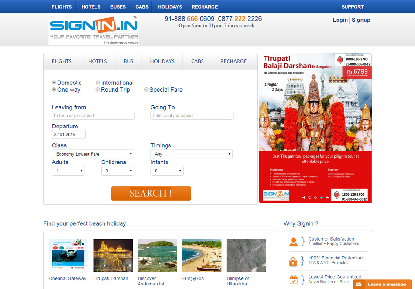Switch to the HOTELS search tab

(x=98, y=61)
